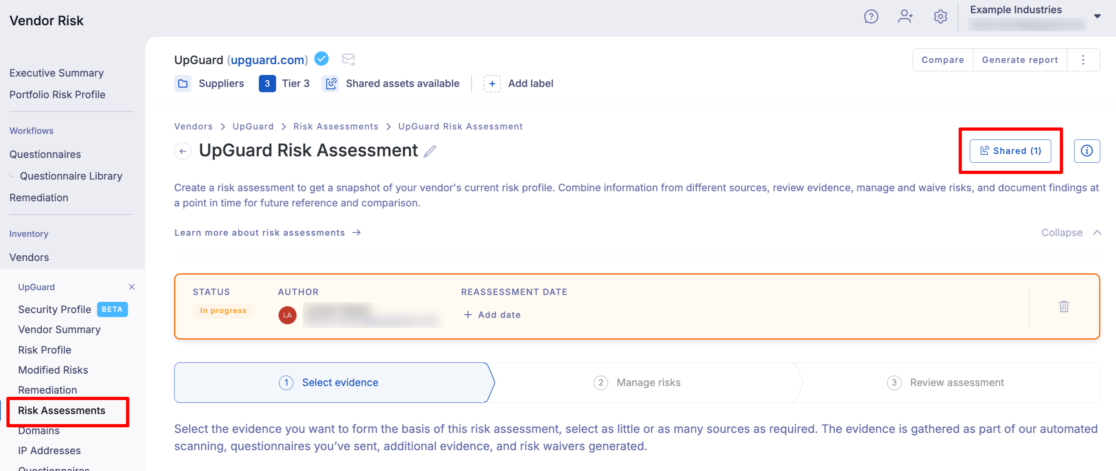This screenshot has width=1116, height=471.
Task: Click the Suppliers folder icon
Action: tap(183, 83)
